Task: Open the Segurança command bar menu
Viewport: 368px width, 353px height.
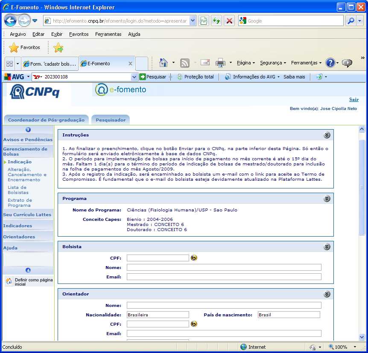Action: pos(273,63)
